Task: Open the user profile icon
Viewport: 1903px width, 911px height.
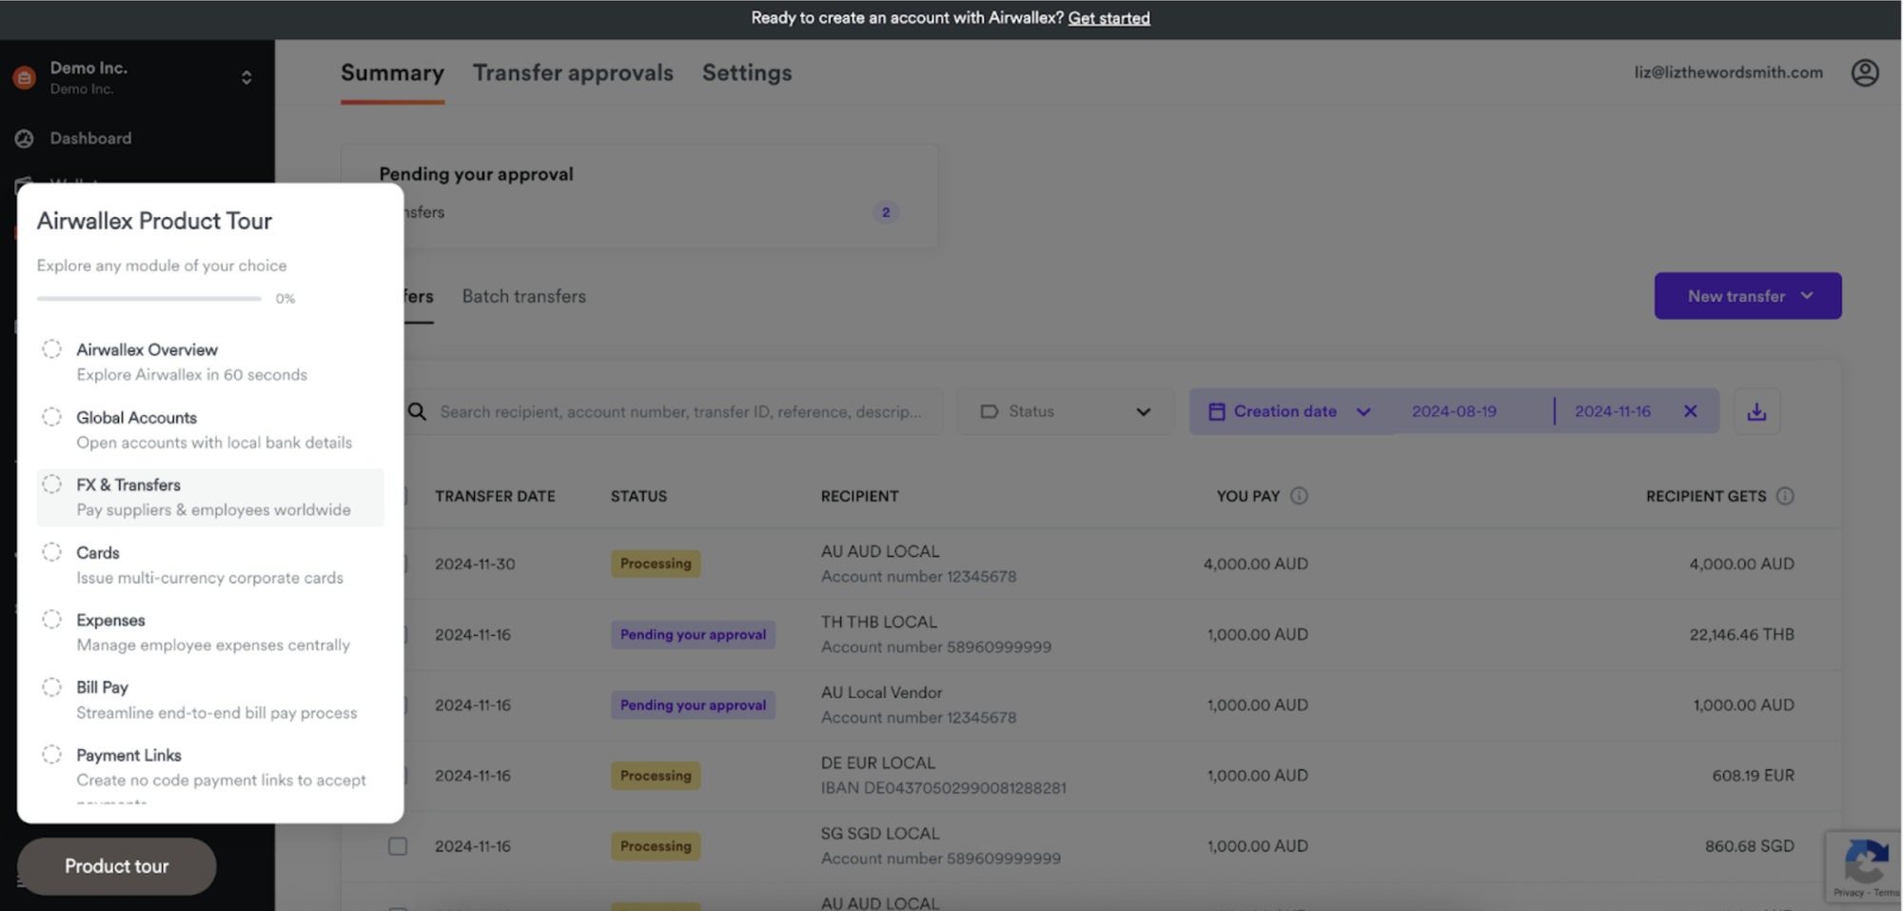Action: 1864,72
